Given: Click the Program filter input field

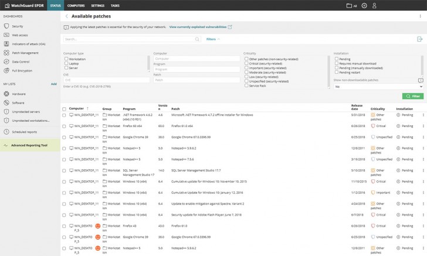Looking at the screenshot, I should [x=196, y=69].
